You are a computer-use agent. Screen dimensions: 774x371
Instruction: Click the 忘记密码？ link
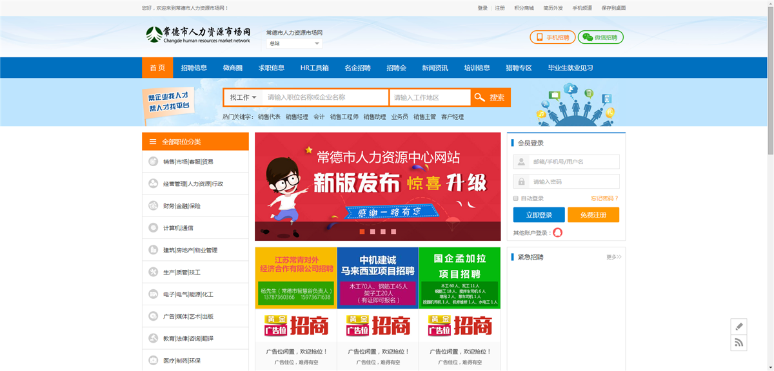click(x=604, y=198)
